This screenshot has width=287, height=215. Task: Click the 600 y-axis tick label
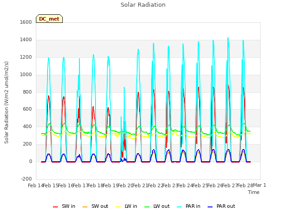click(27, 109)
